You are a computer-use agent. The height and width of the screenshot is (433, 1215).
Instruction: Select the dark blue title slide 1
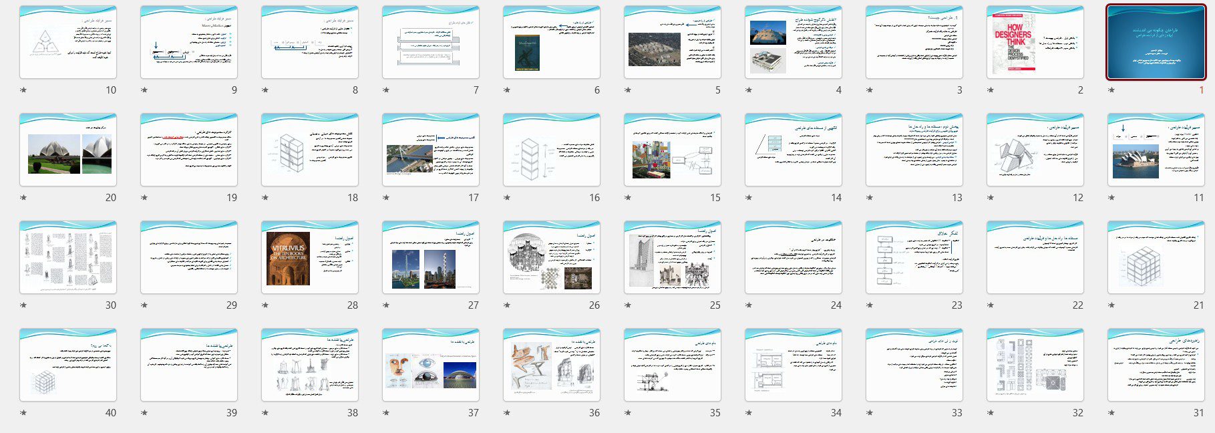tap(1156, 42)
